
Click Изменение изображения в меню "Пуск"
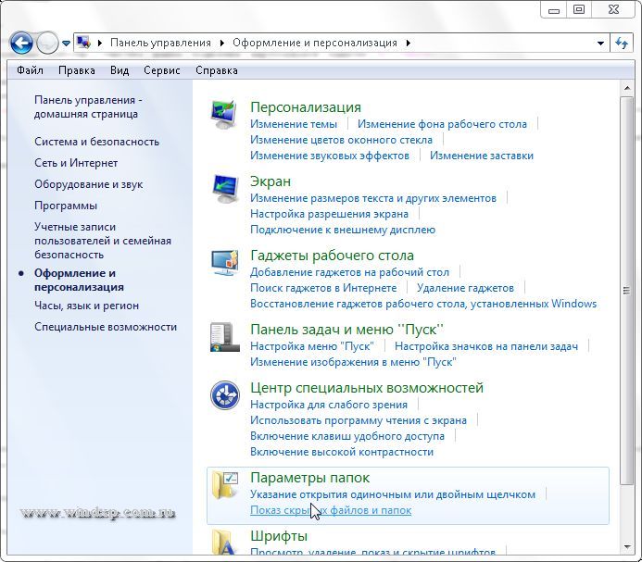coord(353,362)
